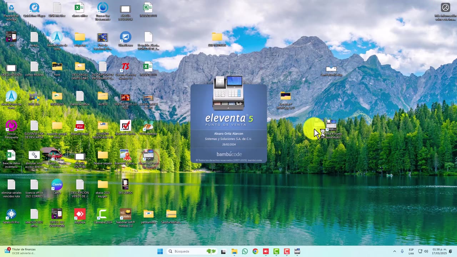Click the Titular de finanzas news widget
This screenshot has width=457, height=257.
coord(20,251)
